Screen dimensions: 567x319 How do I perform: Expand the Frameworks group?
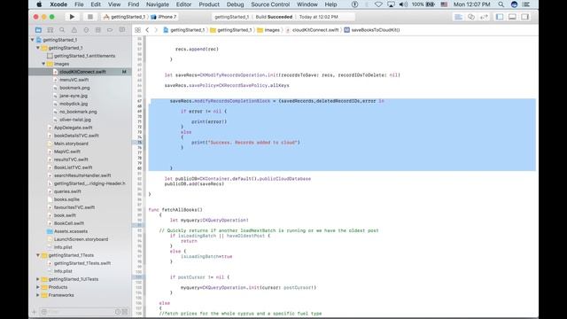pyautogui.click(x=38, y=295)
